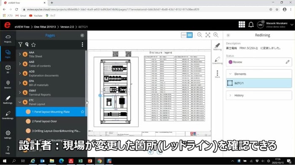Image resolution: width=295 pixels, height=165 pixels.
Task: Open the Pages panel three-dot menu
Action: [82, 45]
